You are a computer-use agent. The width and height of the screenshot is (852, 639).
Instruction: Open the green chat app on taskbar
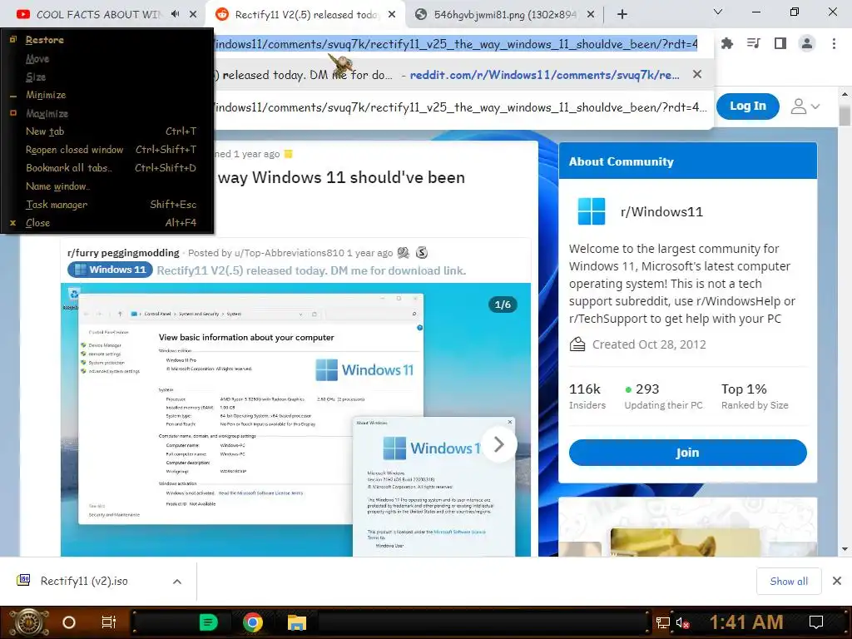(209, 622)
